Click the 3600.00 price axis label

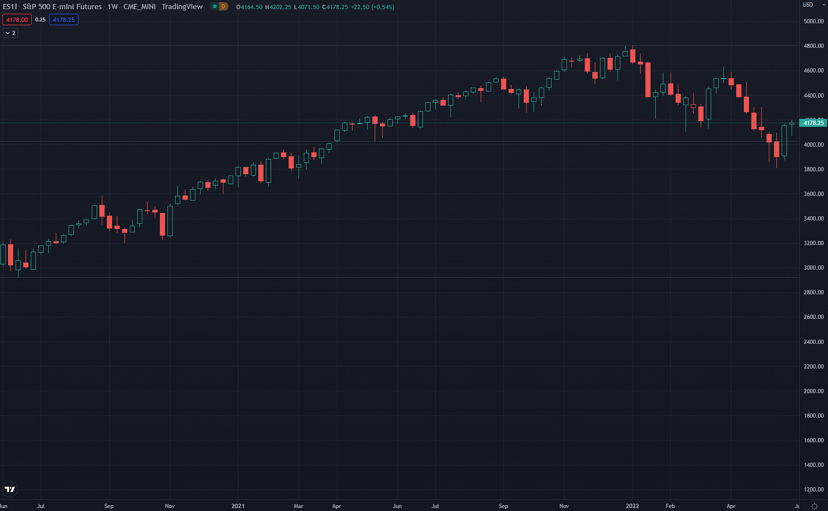coord(813,194)
